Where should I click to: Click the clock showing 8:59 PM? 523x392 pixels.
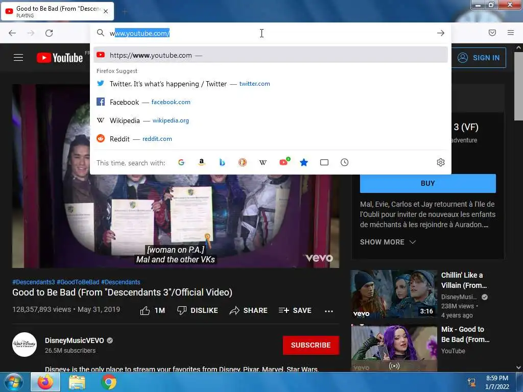(497, 378)
